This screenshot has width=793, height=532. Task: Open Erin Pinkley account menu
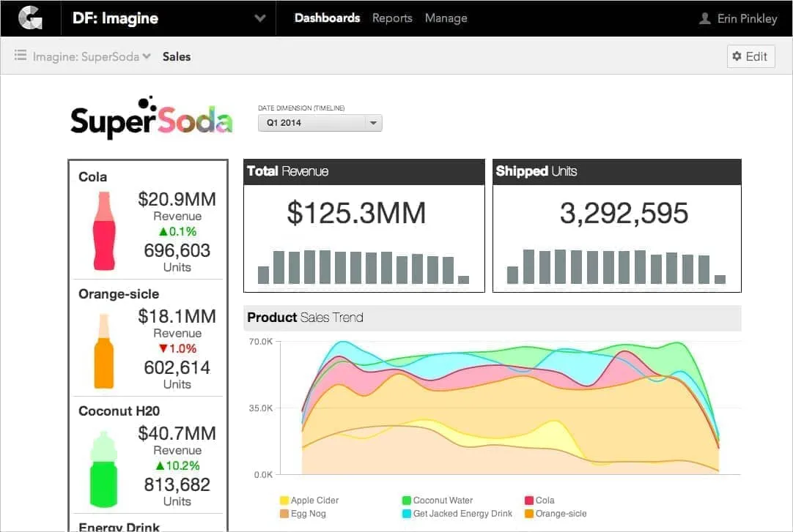(746, 18)
